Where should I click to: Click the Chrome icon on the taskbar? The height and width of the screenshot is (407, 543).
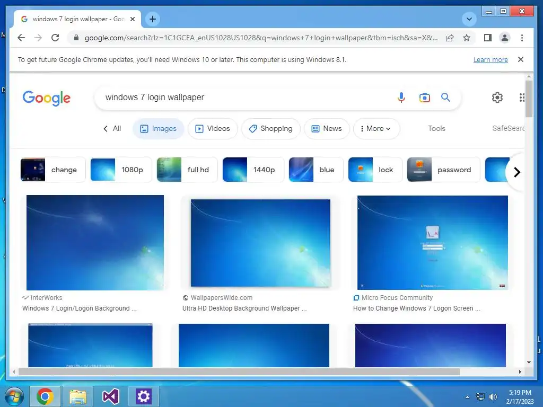pos(45,396)
